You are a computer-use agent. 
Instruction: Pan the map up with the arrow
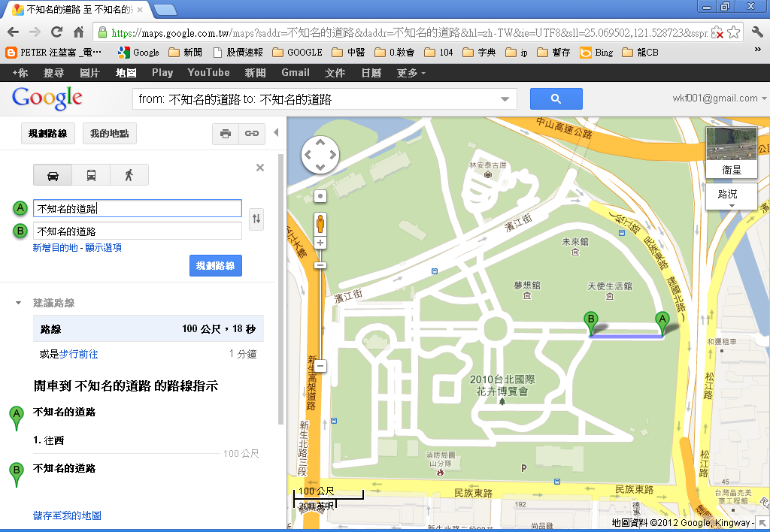(320, 142)
